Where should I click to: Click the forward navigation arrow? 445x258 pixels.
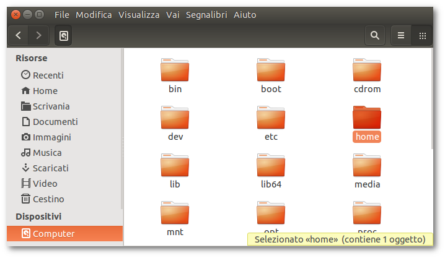pos(38,36)
